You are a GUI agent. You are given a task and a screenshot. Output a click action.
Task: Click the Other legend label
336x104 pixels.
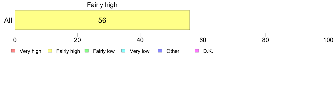coord(173,51)
